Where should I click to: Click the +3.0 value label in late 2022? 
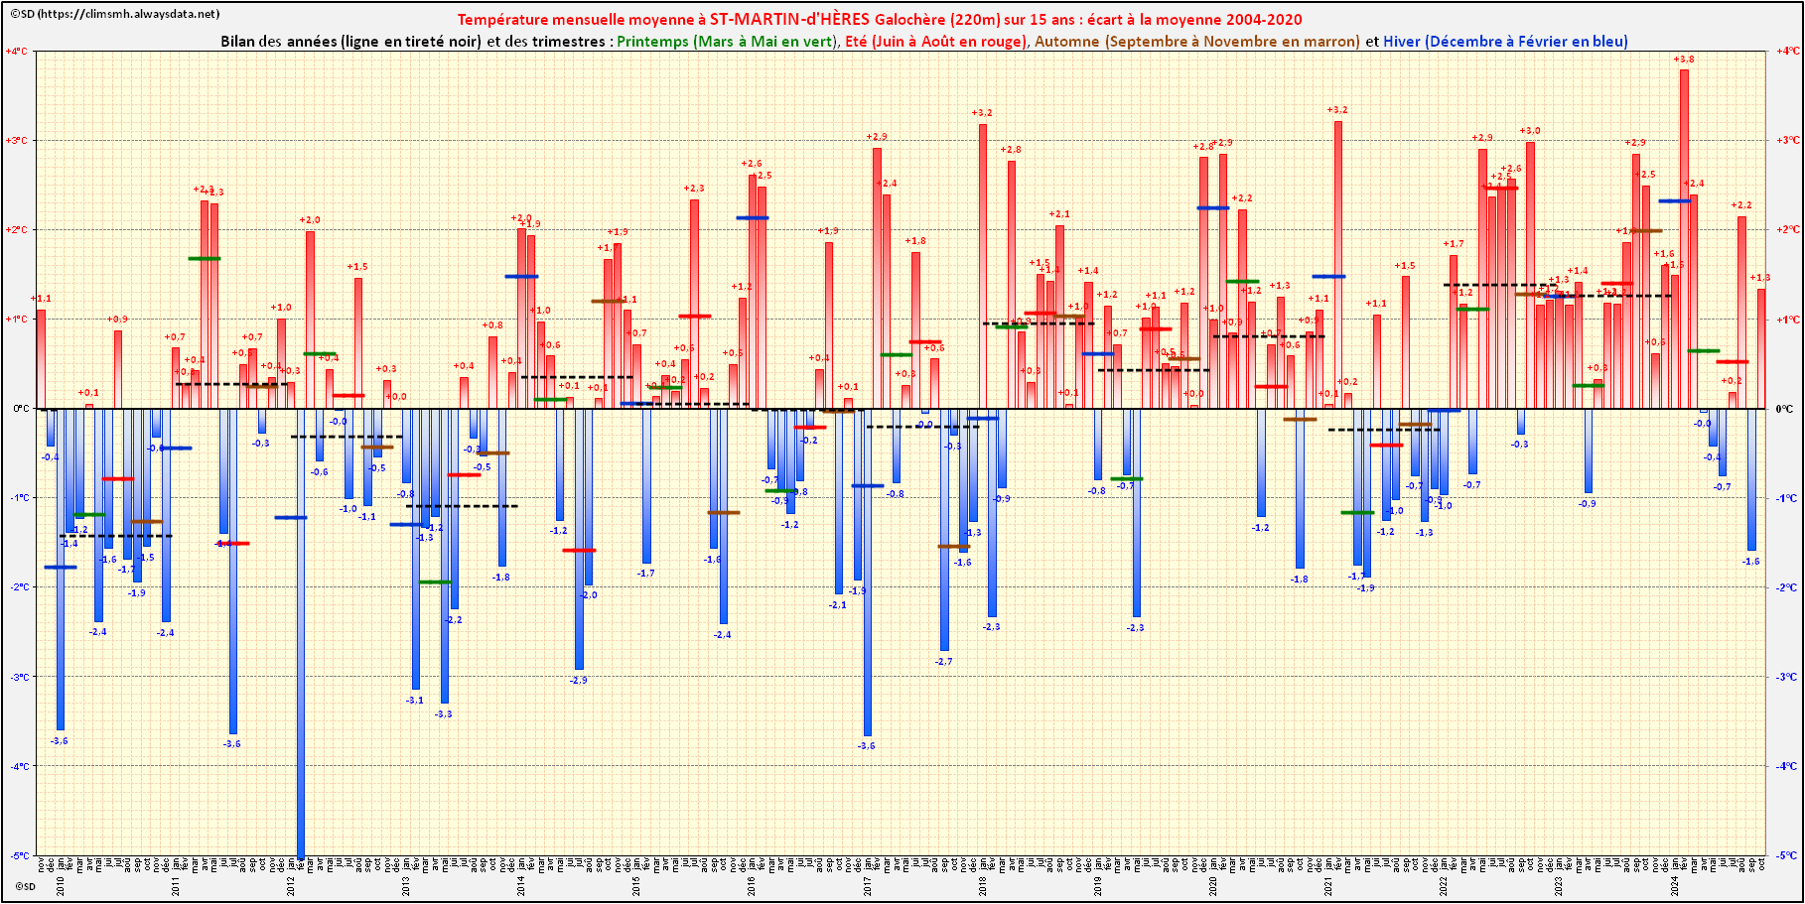point(1530,131)
